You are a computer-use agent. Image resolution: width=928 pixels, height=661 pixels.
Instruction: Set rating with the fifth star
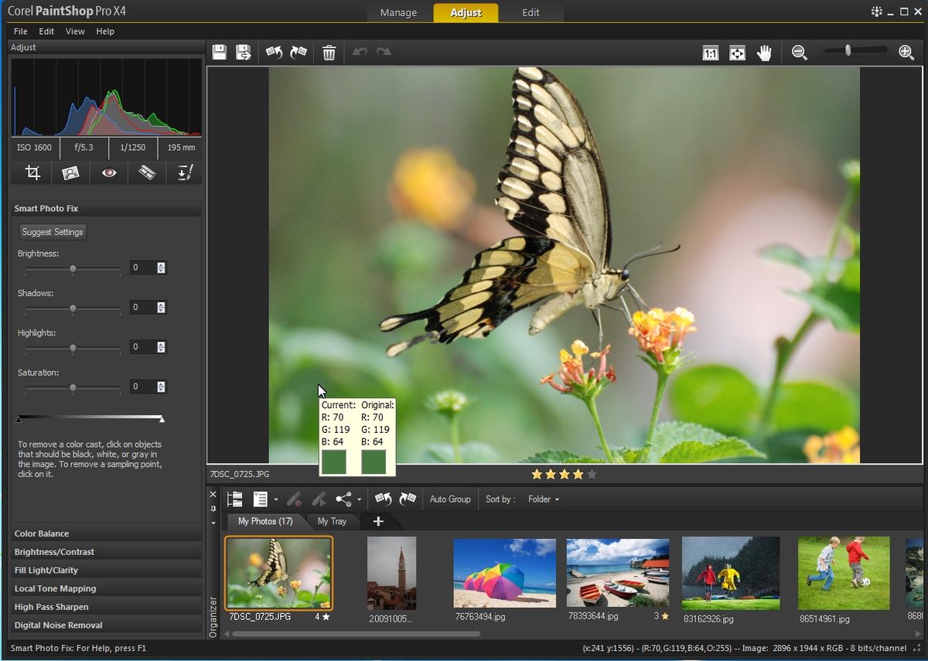point(592,475)
